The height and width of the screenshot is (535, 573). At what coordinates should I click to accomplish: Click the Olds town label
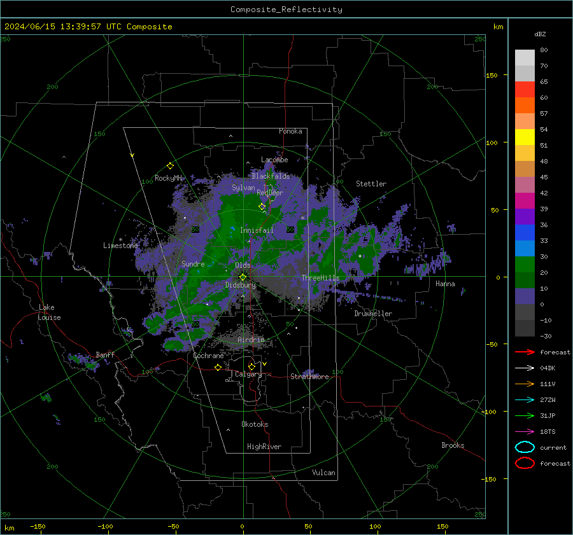point(243,265)
